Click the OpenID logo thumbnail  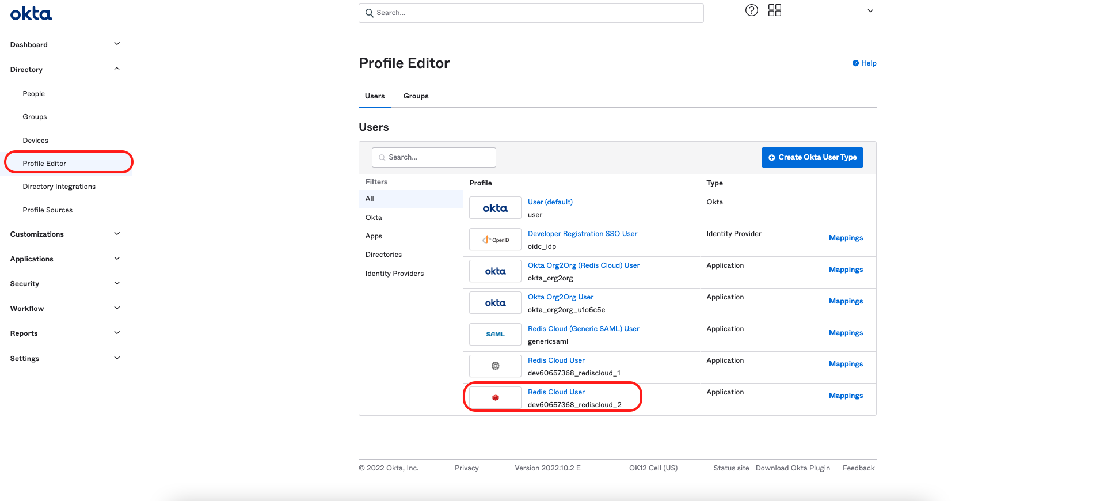pyautogui.click(x=495, y=240)
